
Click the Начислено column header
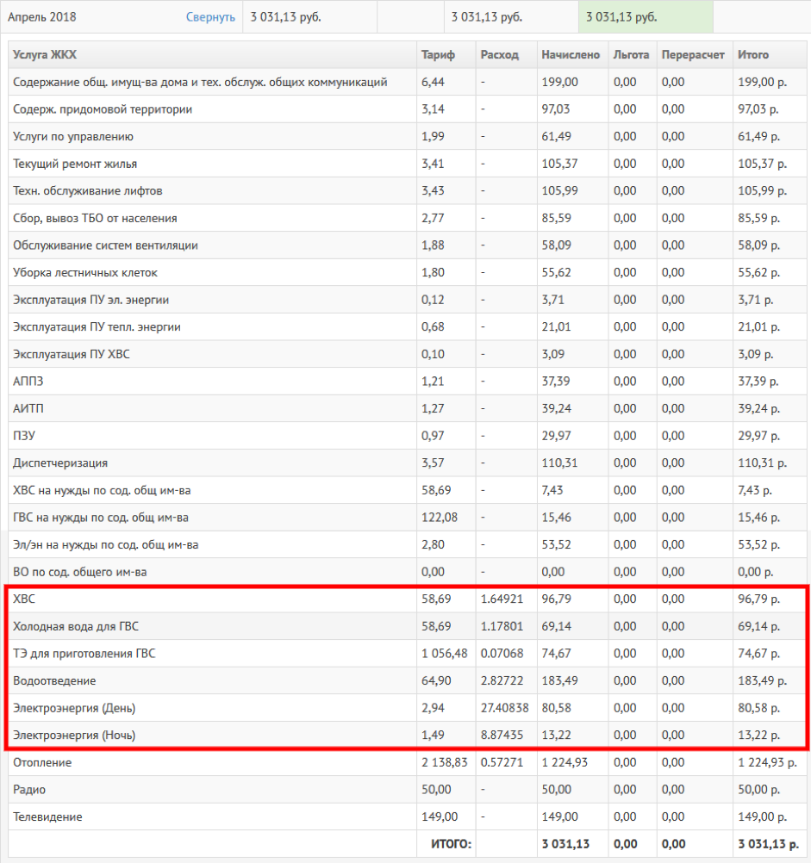tap(571, 54)
